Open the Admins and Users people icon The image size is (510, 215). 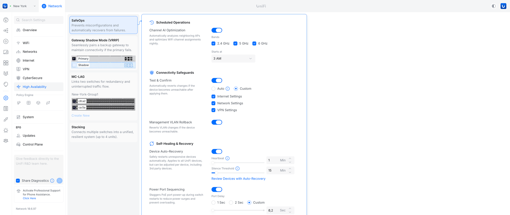[x=6, y=141]
